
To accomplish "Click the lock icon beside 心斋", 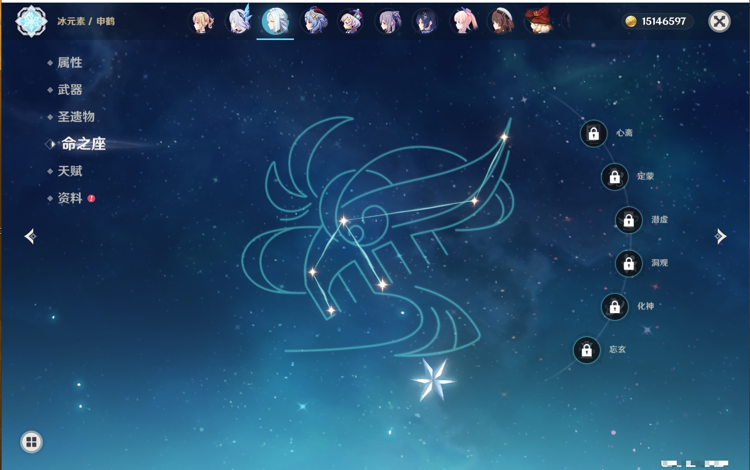I will tap(594, 134).
